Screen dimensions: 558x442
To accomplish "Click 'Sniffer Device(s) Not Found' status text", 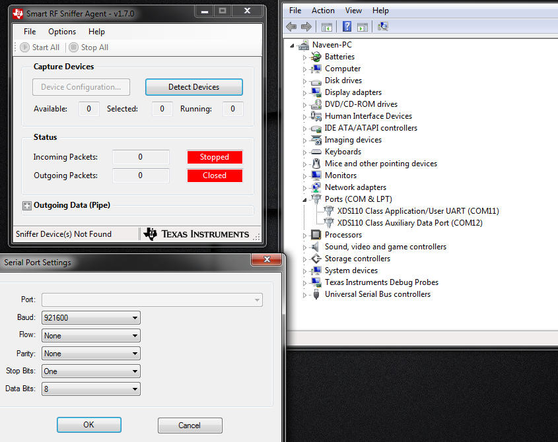I will pos(63,234).
